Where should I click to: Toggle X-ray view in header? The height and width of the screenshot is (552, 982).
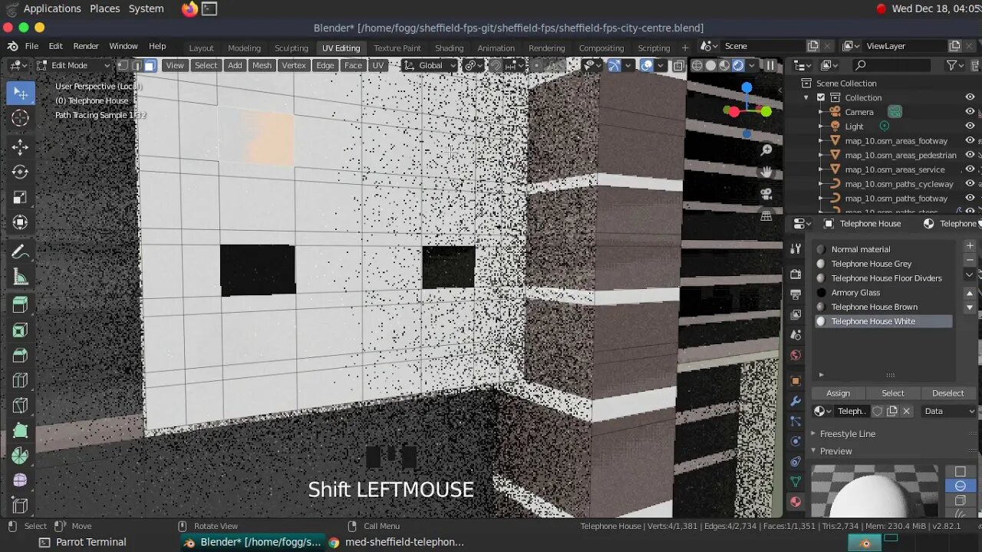[679, 65]
